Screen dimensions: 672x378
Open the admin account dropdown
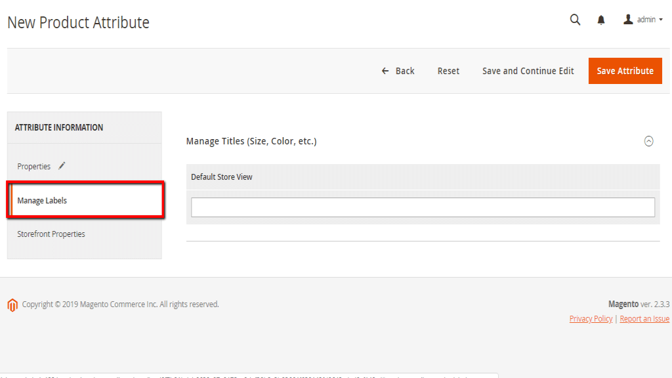tap(643, 20)
